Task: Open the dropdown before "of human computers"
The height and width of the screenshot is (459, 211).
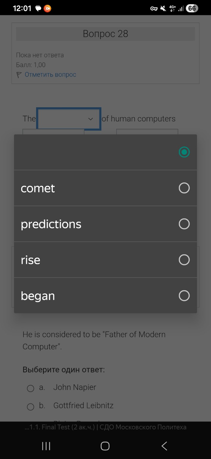Action: pos(69,119)
